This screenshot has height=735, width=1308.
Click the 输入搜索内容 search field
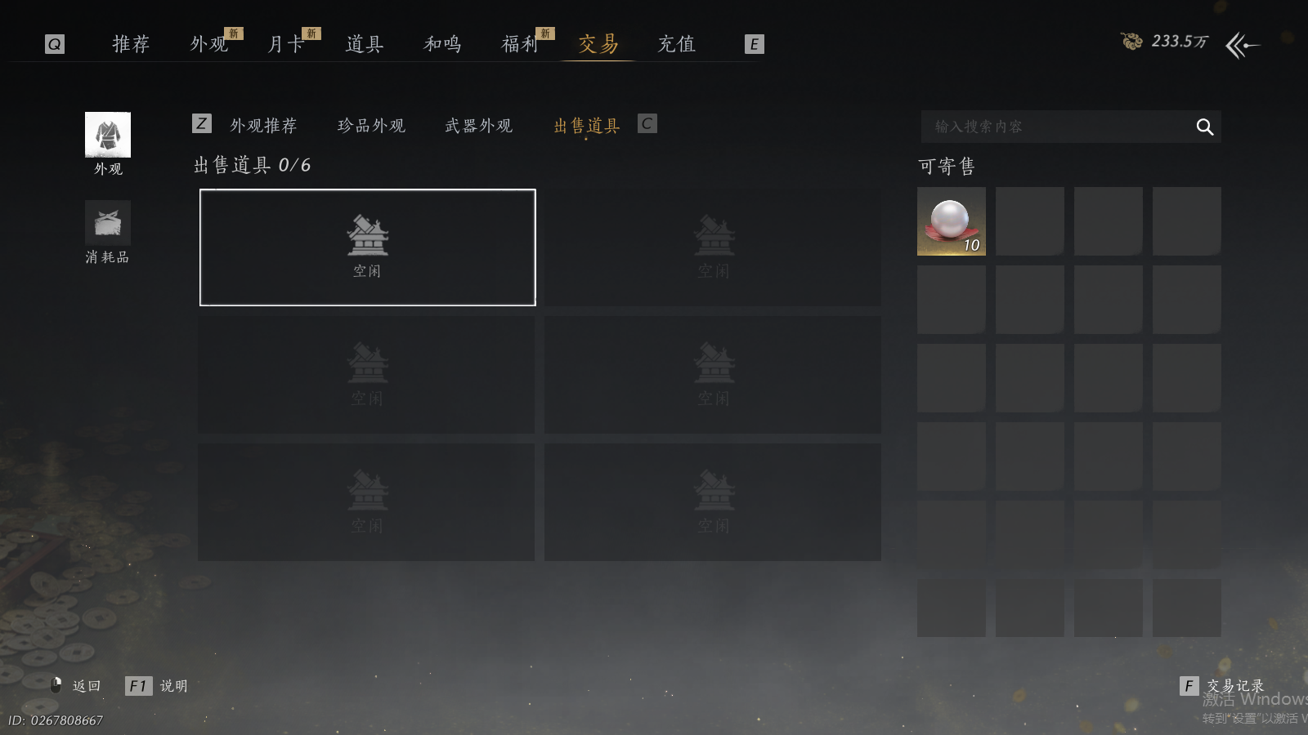[x=1059, y=127]
